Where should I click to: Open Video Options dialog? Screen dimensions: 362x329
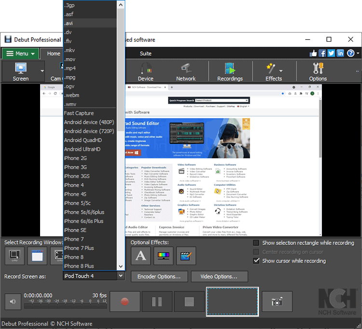point(219,276)
